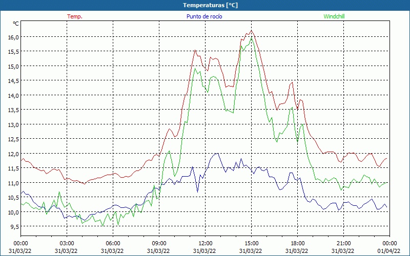
Task: Click the °C unit label on y-axis
Action: pyautogui.click(x=16, y=24)
